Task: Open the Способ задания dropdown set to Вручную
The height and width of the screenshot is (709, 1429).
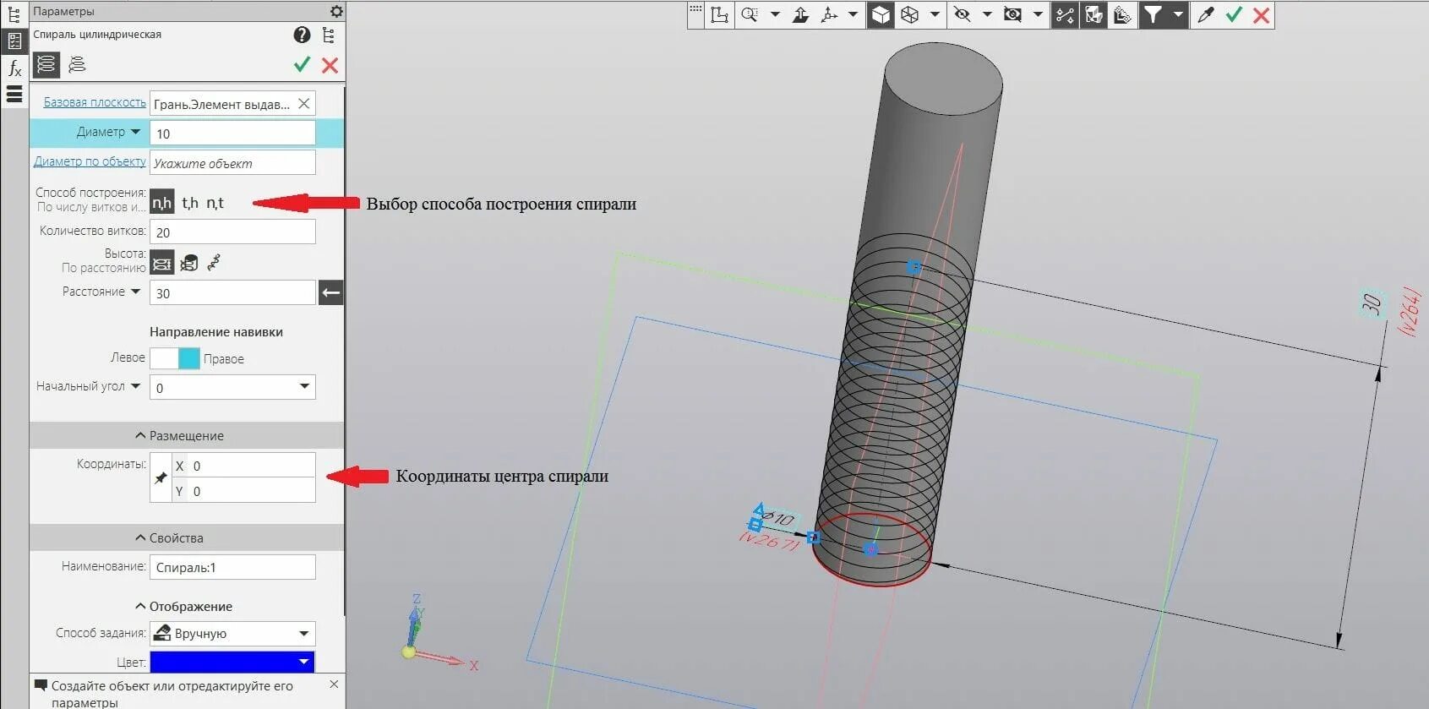Action: click(x=232, y=634)
